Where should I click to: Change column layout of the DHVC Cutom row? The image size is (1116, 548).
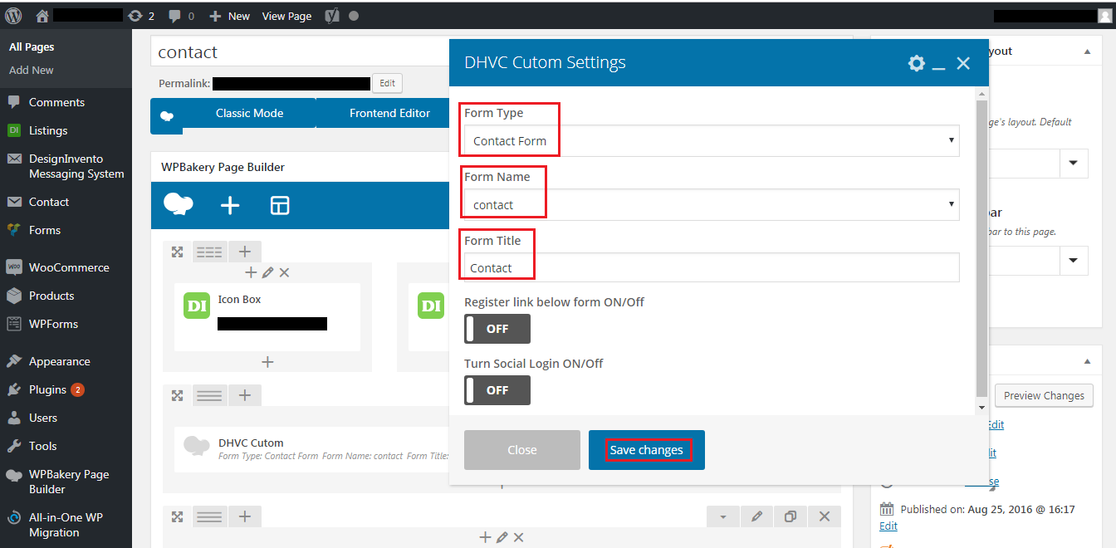[x=209, y=396]
